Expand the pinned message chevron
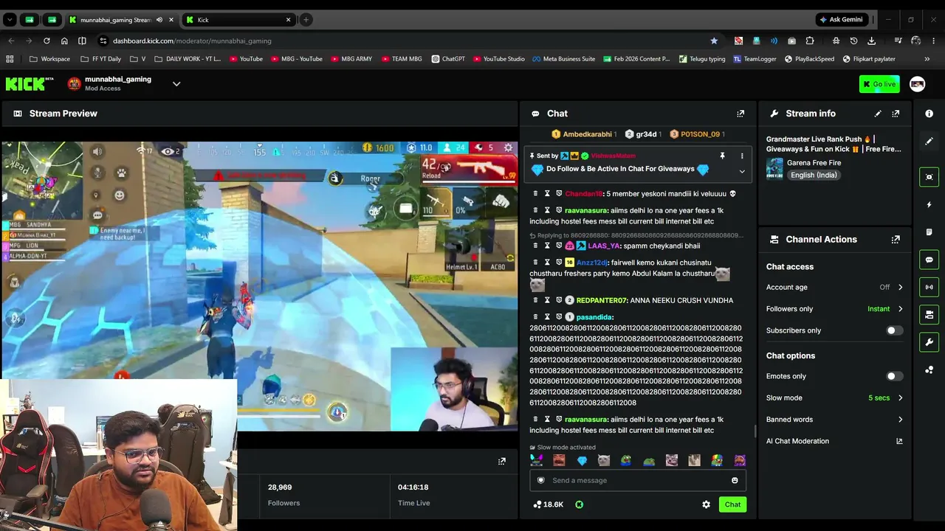 coord(742,172)
